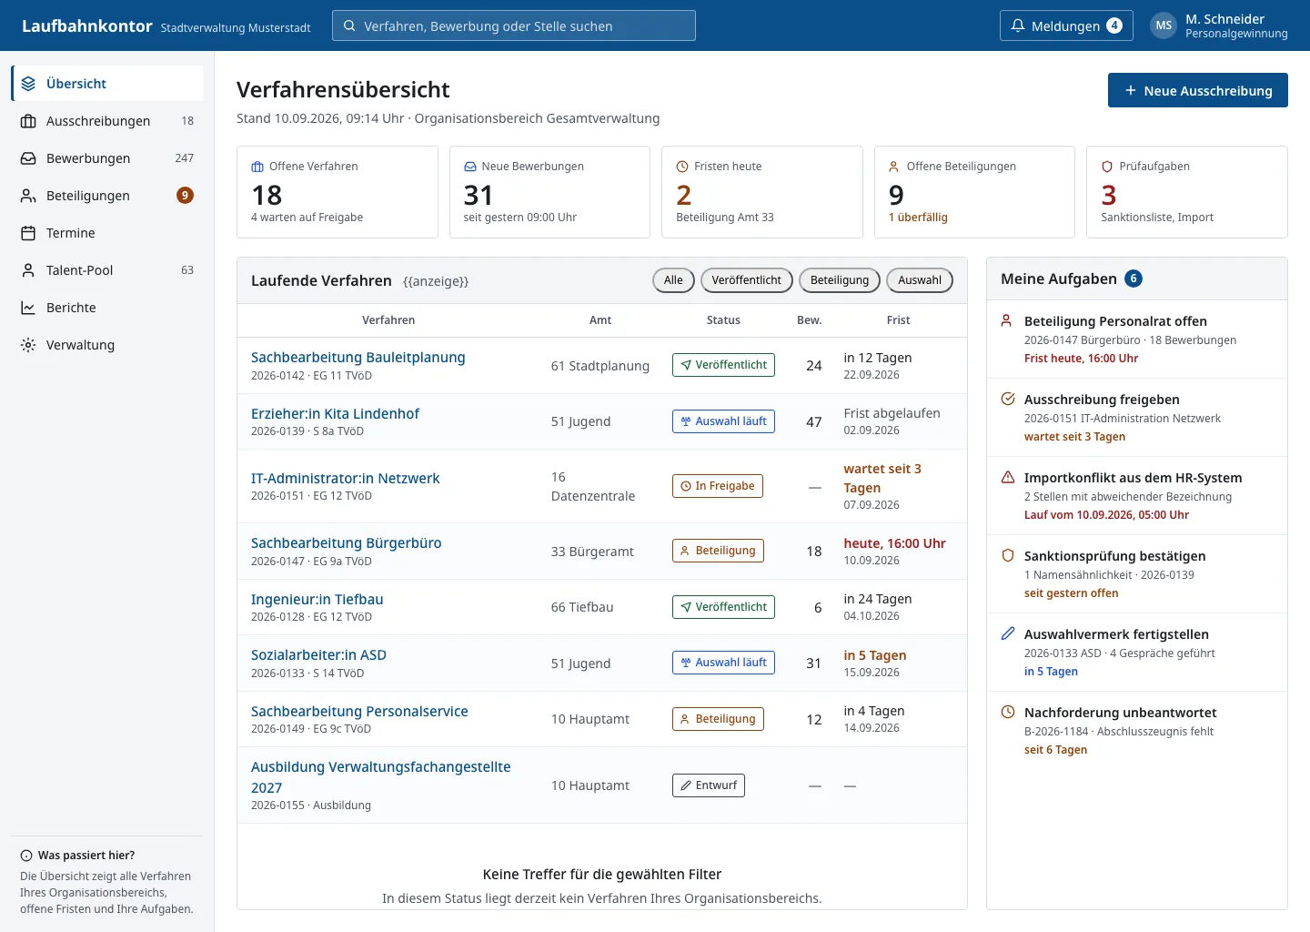Click the Offene Verfahren card briefcase icon

[x=257, y=167]
